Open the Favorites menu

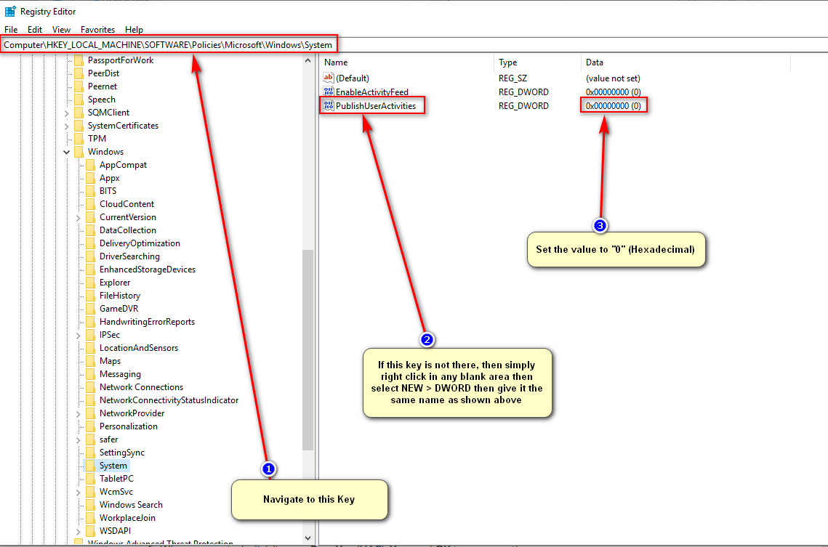coord(97,30)
